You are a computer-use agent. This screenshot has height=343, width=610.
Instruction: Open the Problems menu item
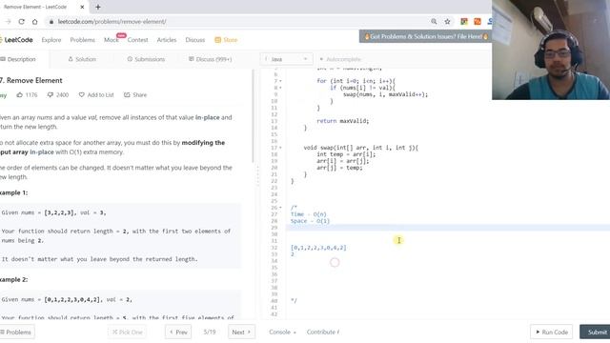point(83,40)
